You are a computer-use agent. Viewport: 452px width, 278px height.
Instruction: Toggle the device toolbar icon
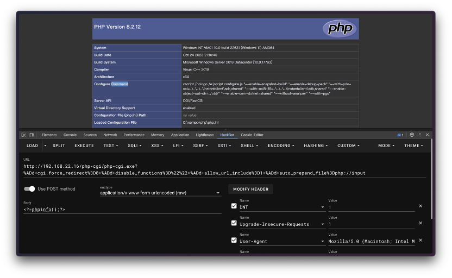tap(32, 135)
